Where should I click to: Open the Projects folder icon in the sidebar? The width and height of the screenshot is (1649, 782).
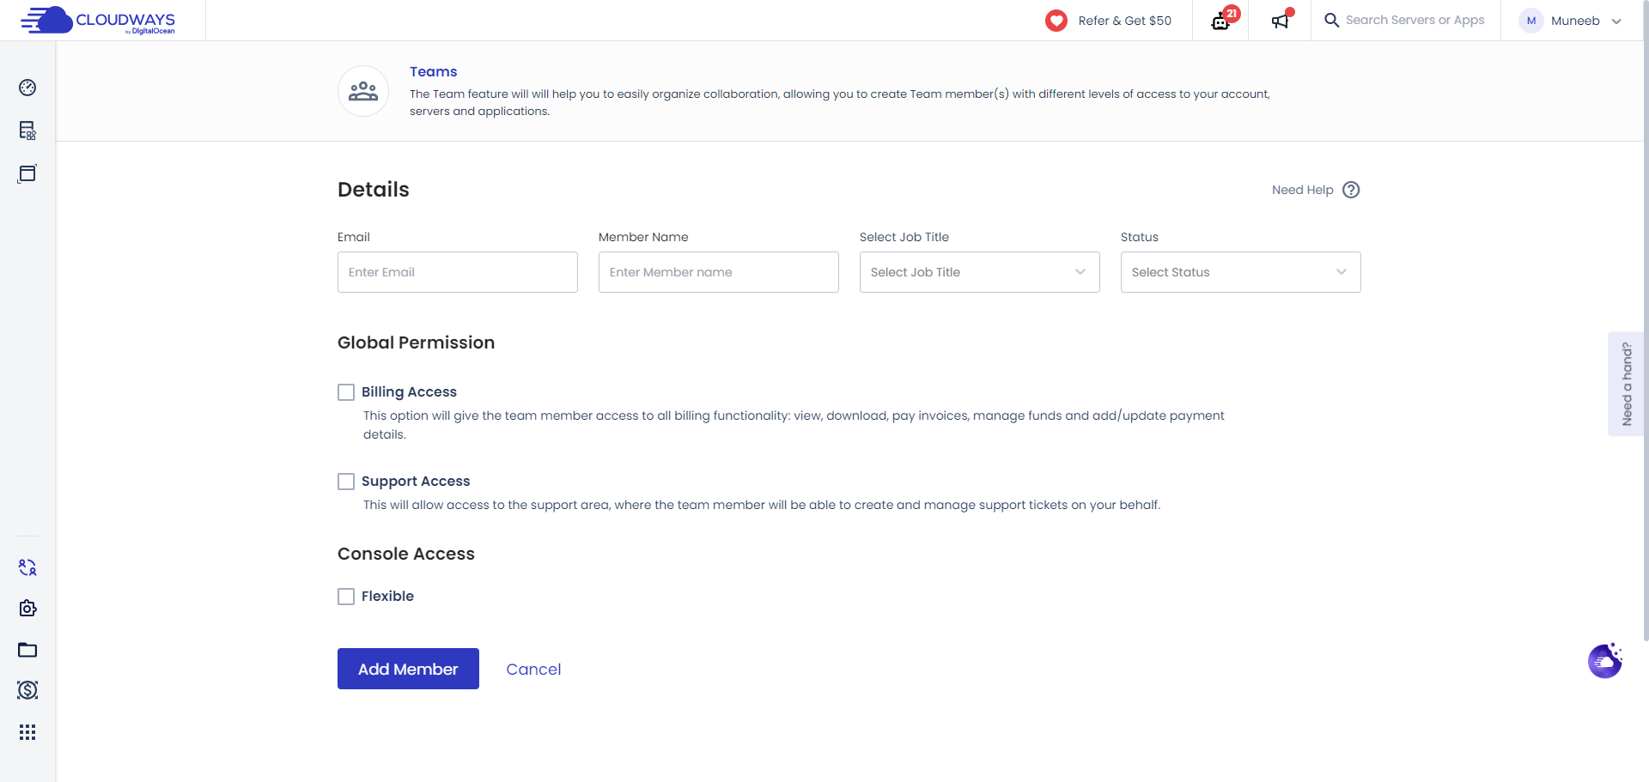27,650
